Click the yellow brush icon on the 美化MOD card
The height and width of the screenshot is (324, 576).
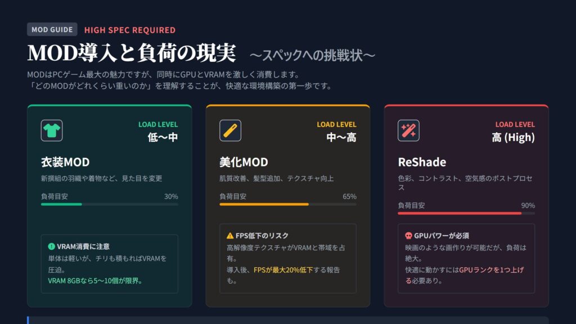pyautogui.click(x=230, y=130)
